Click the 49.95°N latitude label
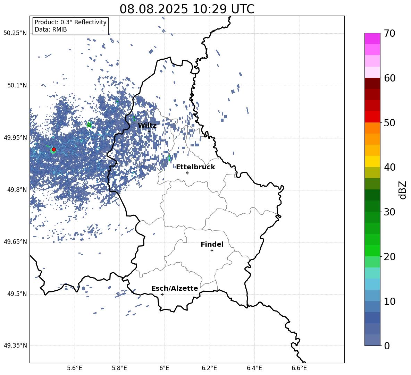The height and width of the screenshot is (375, 411). pos(16,137)
